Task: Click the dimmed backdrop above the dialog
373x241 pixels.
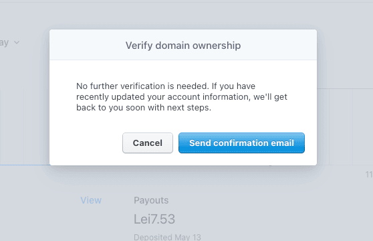Action: click(x=183, y=15)
